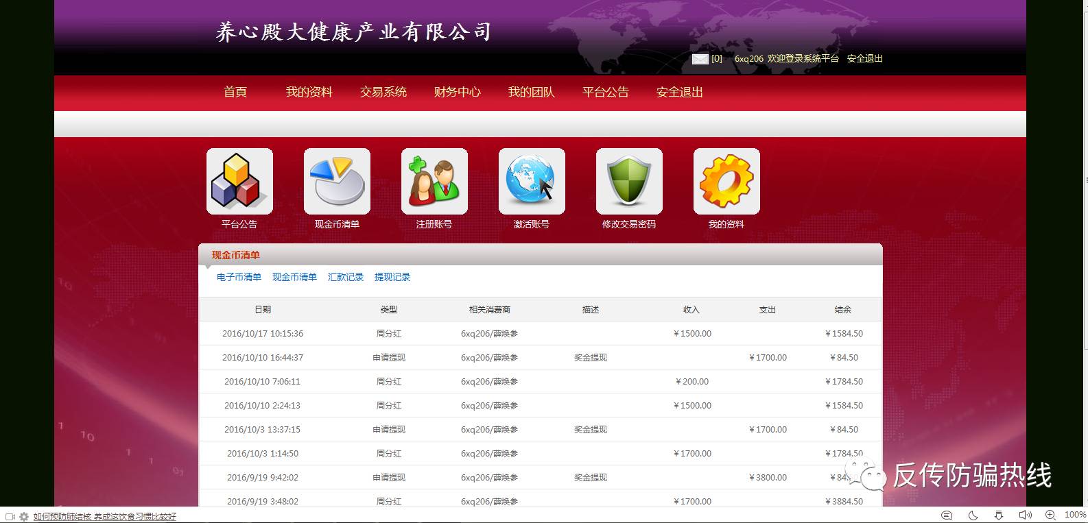Click the 收入 column header
1088x523 pixels.
pyautogui.click(x=691, y=310)
